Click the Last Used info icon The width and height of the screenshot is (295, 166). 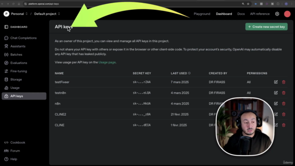(189, 73)
